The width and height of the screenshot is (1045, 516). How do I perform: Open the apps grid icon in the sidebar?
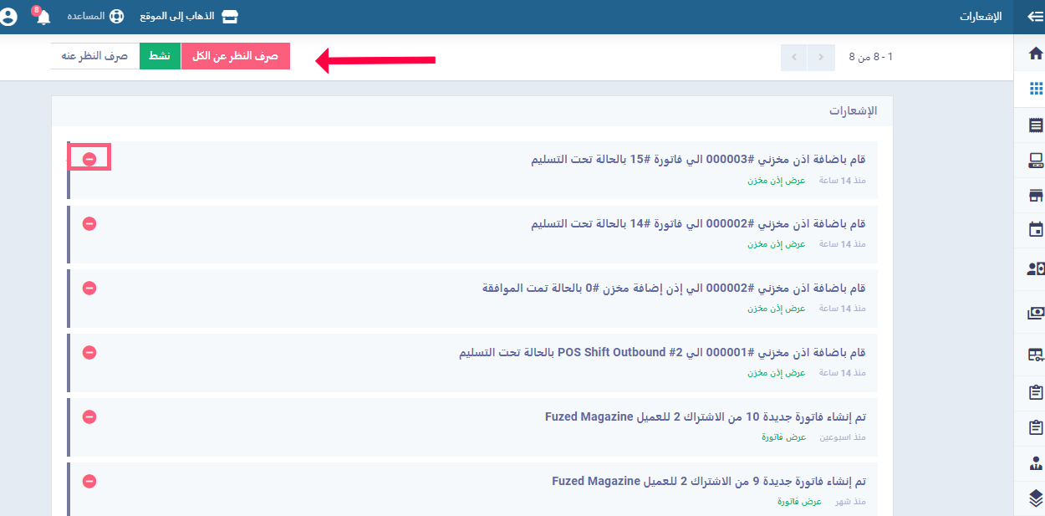click(1036, 89)
